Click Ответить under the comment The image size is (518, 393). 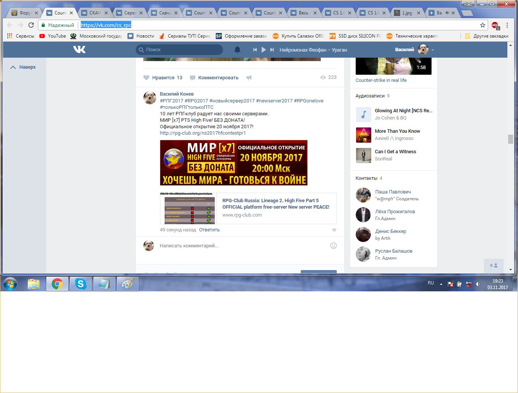tap(209, 230)
